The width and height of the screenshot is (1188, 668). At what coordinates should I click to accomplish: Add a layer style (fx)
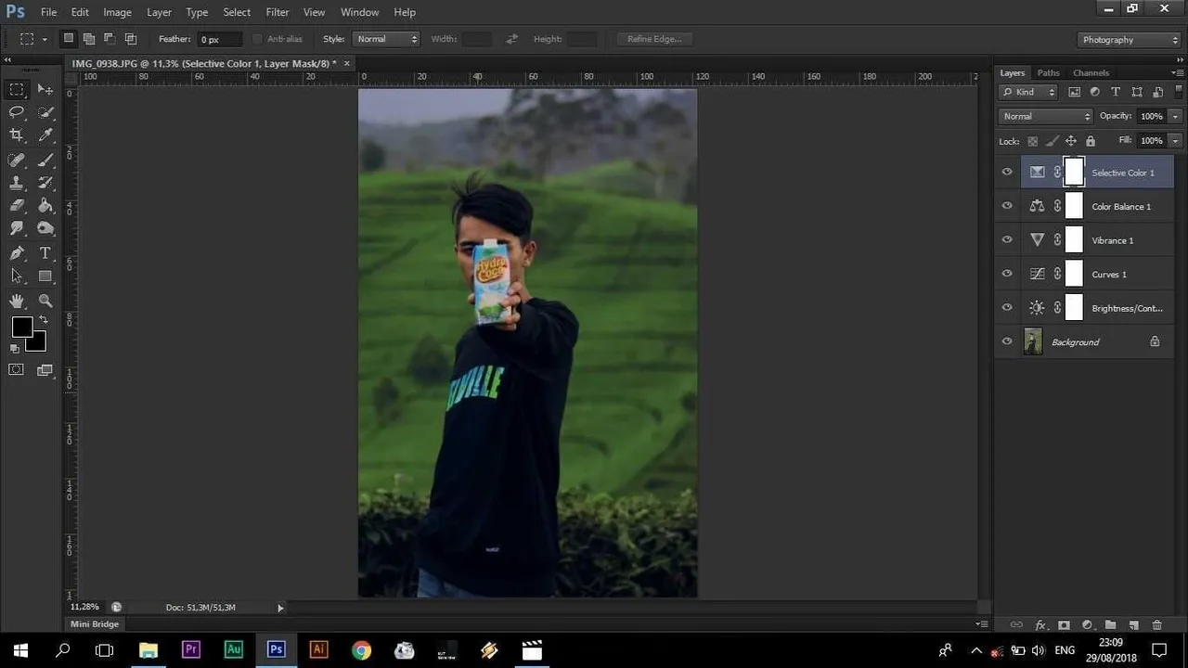coord(1040,625)
